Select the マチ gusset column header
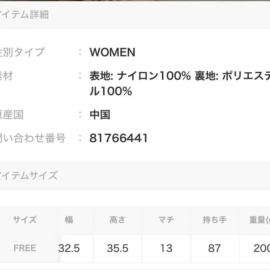 pyautogui.click(x=166, y=220)
